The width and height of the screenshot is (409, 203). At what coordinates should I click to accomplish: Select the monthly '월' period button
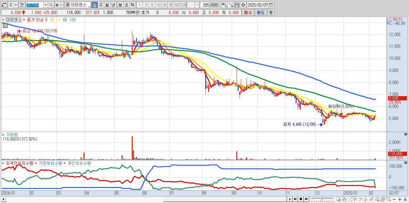pos(107,5)
